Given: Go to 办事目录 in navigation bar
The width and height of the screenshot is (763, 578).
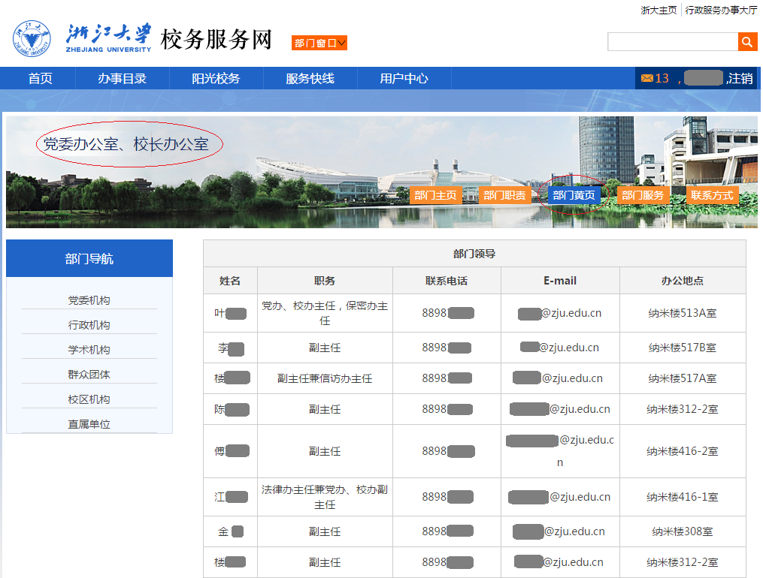Looking at the screenshot, I should click(x=122, y=78).
